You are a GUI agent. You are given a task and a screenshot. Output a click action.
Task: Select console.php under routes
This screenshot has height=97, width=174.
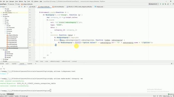coord(8,56)
